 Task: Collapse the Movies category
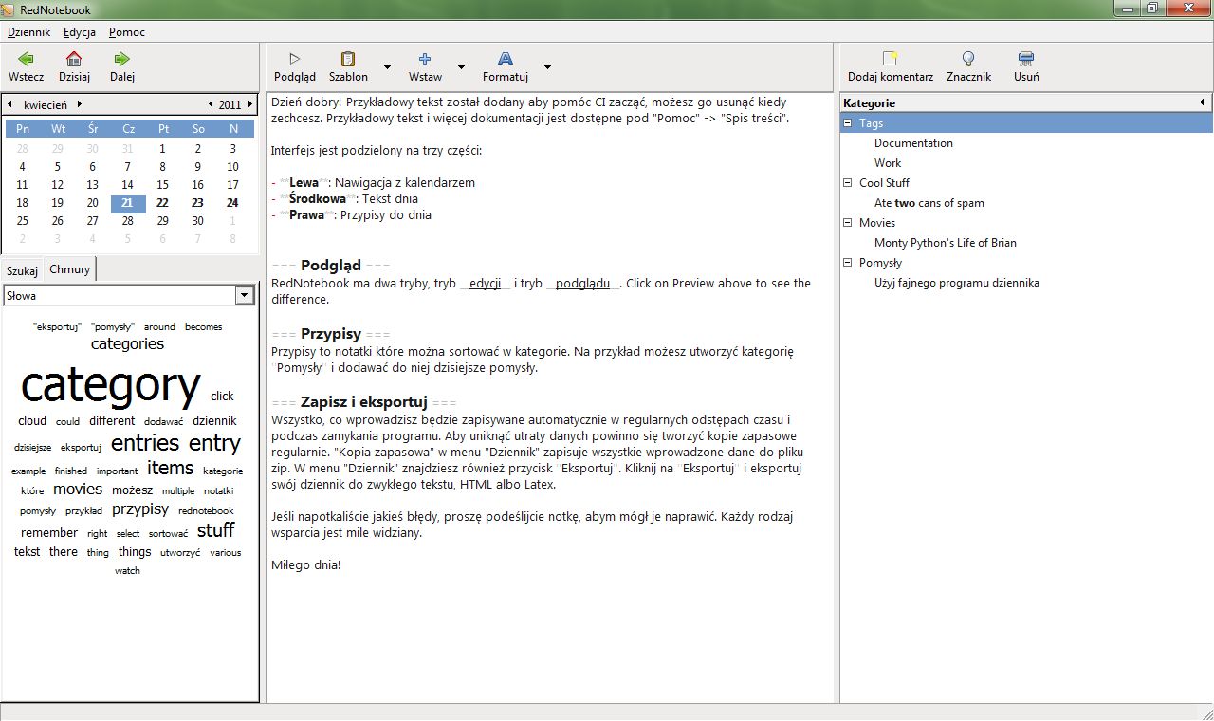pyautogui.click(x=847, y=222)
